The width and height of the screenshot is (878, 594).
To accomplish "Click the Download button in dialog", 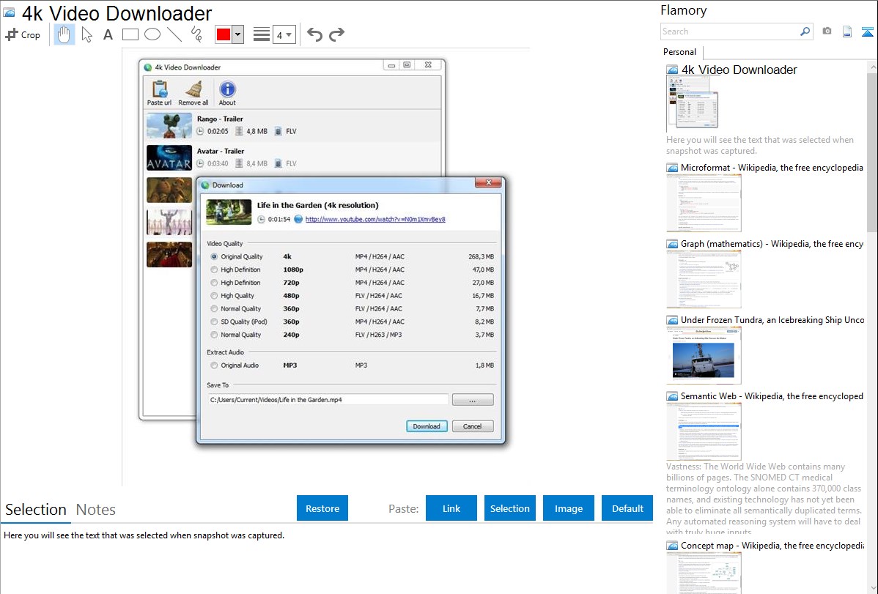I will [x=427, y=426].
